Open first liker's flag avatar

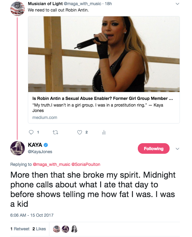click(x=57, y=229)
